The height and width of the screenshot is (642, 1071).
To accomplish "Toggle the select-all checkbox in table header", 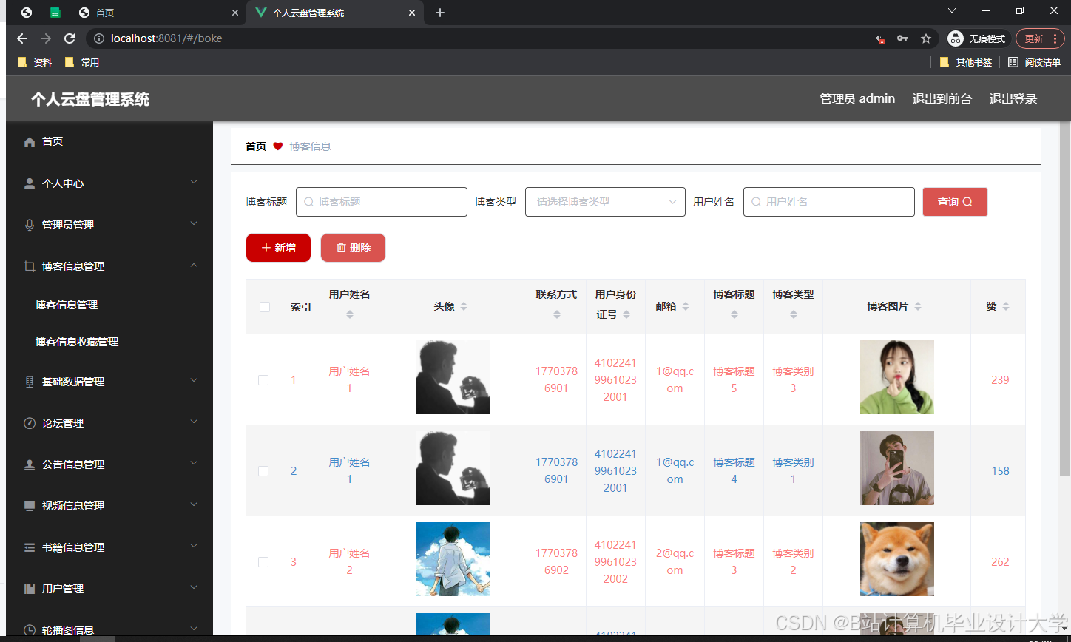I will (x=265, y=307).
